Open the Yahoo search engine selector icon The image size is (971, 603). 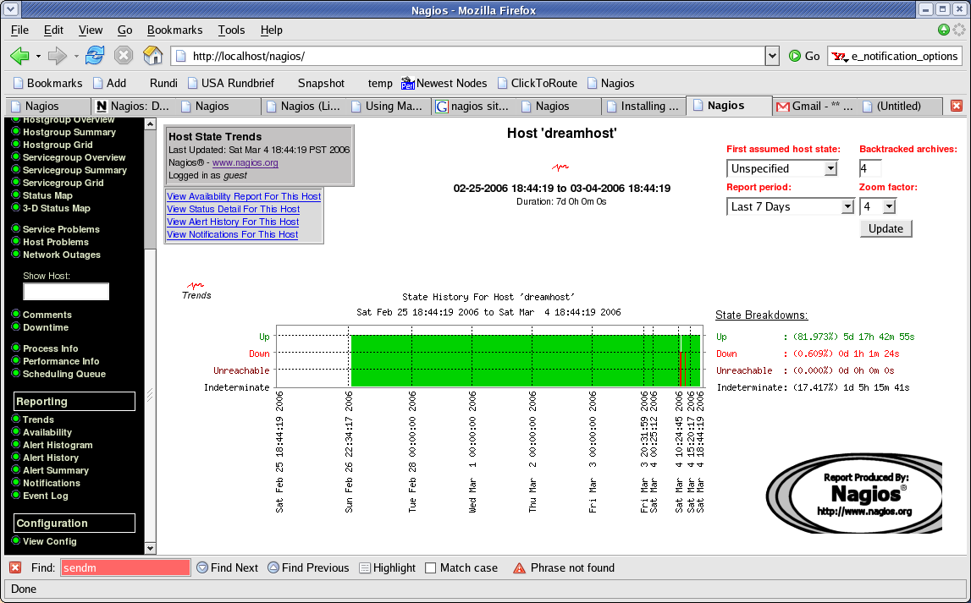[841, 57]
